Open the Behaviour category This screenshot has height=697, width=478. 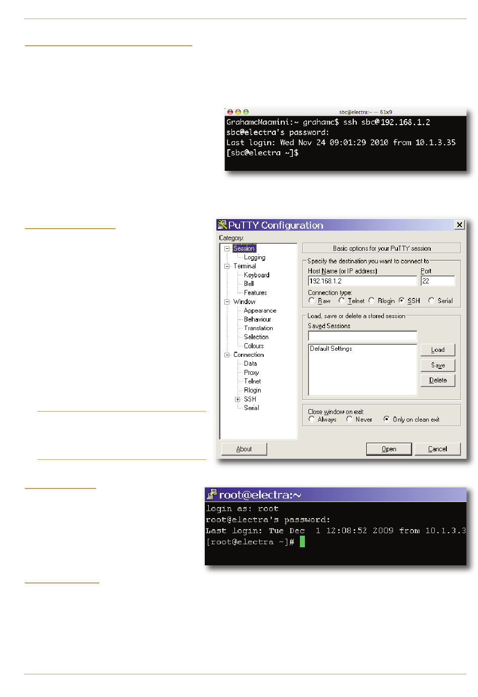coord(258,319)
